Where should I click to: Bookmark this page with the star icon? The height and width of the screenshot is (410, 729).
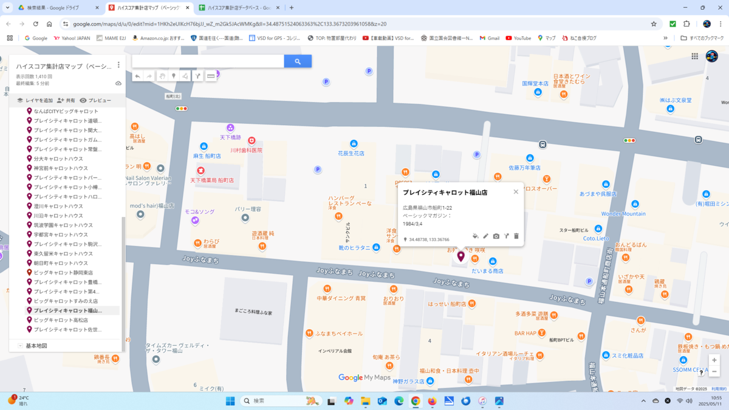tap(654, 24)
